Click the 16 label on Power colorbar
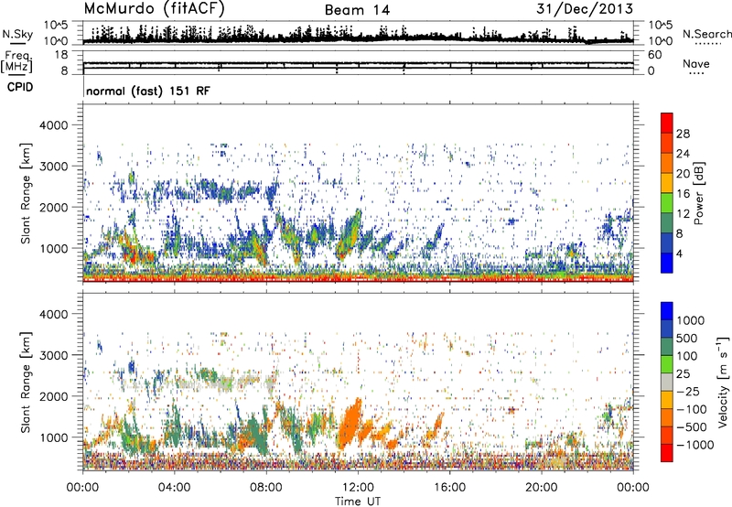This screenshot has width=732, height=507. [x=683, y=194]
